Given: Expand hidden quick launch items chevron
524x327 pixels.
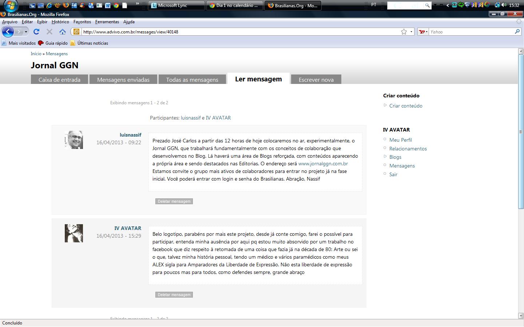Looking at the screenshot, I should [x=137, y=4].
